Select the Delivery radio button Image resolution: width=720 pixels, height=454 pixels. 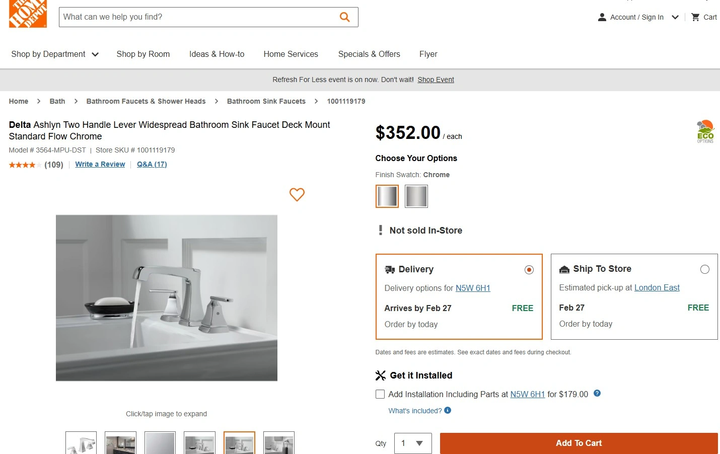pyautogui.click(x=529, y=270)
